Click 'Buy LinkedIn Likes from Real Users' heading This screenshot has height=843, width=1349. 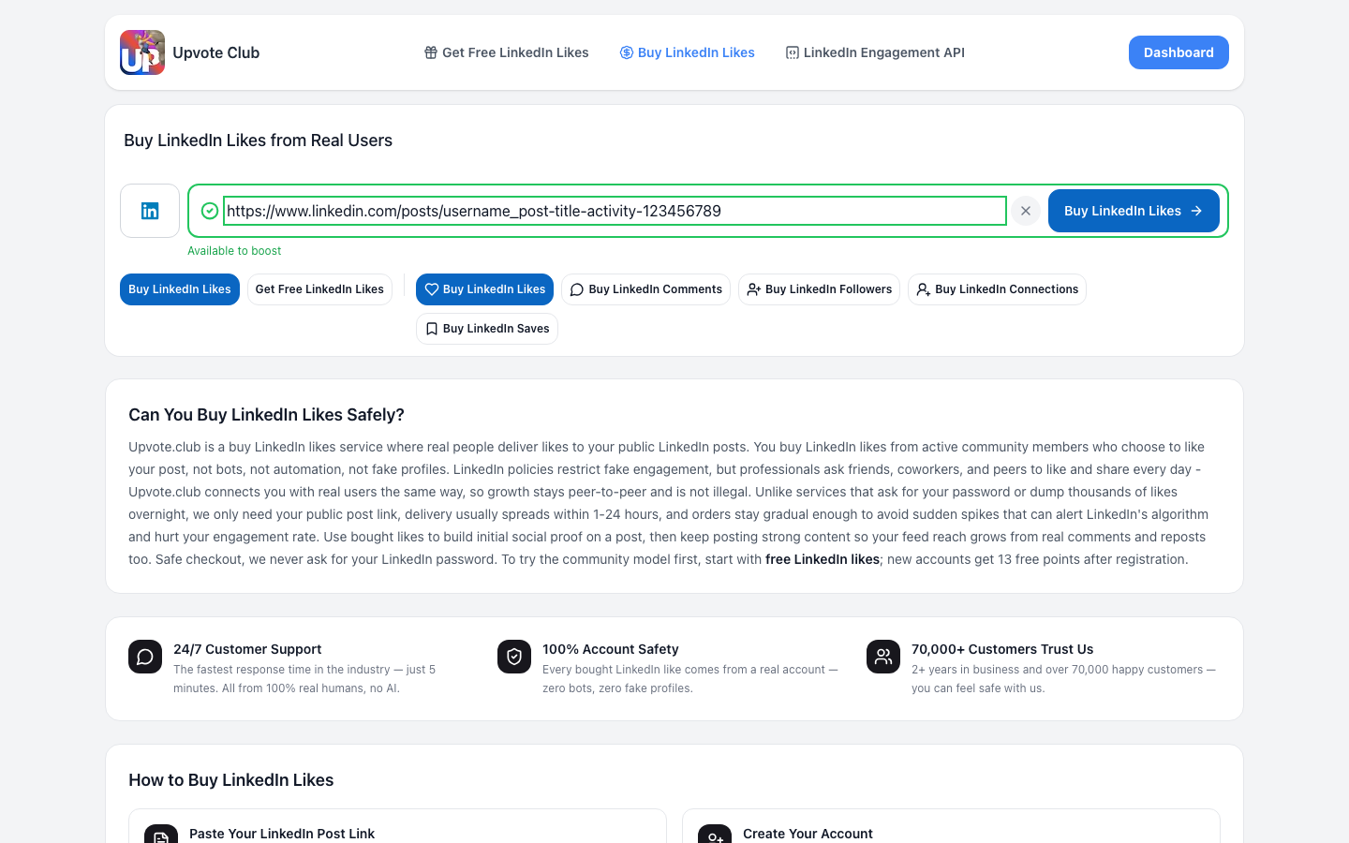(x=259, y=140)
